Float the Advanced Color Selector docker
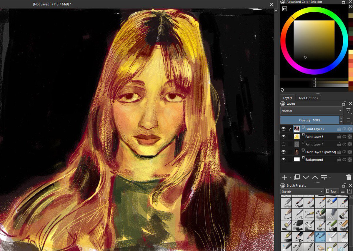 [x=344, y=2]
